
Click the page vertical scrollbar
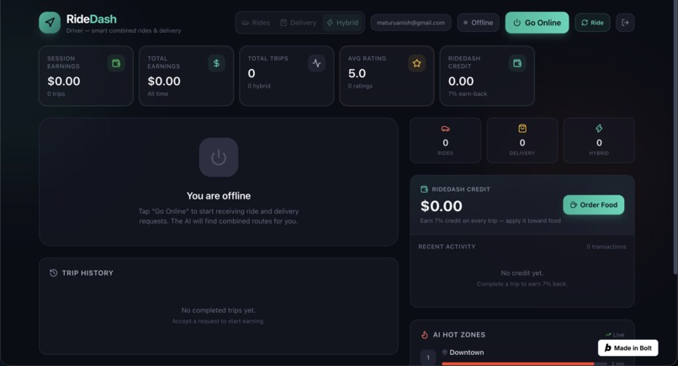tap(675, 139)
